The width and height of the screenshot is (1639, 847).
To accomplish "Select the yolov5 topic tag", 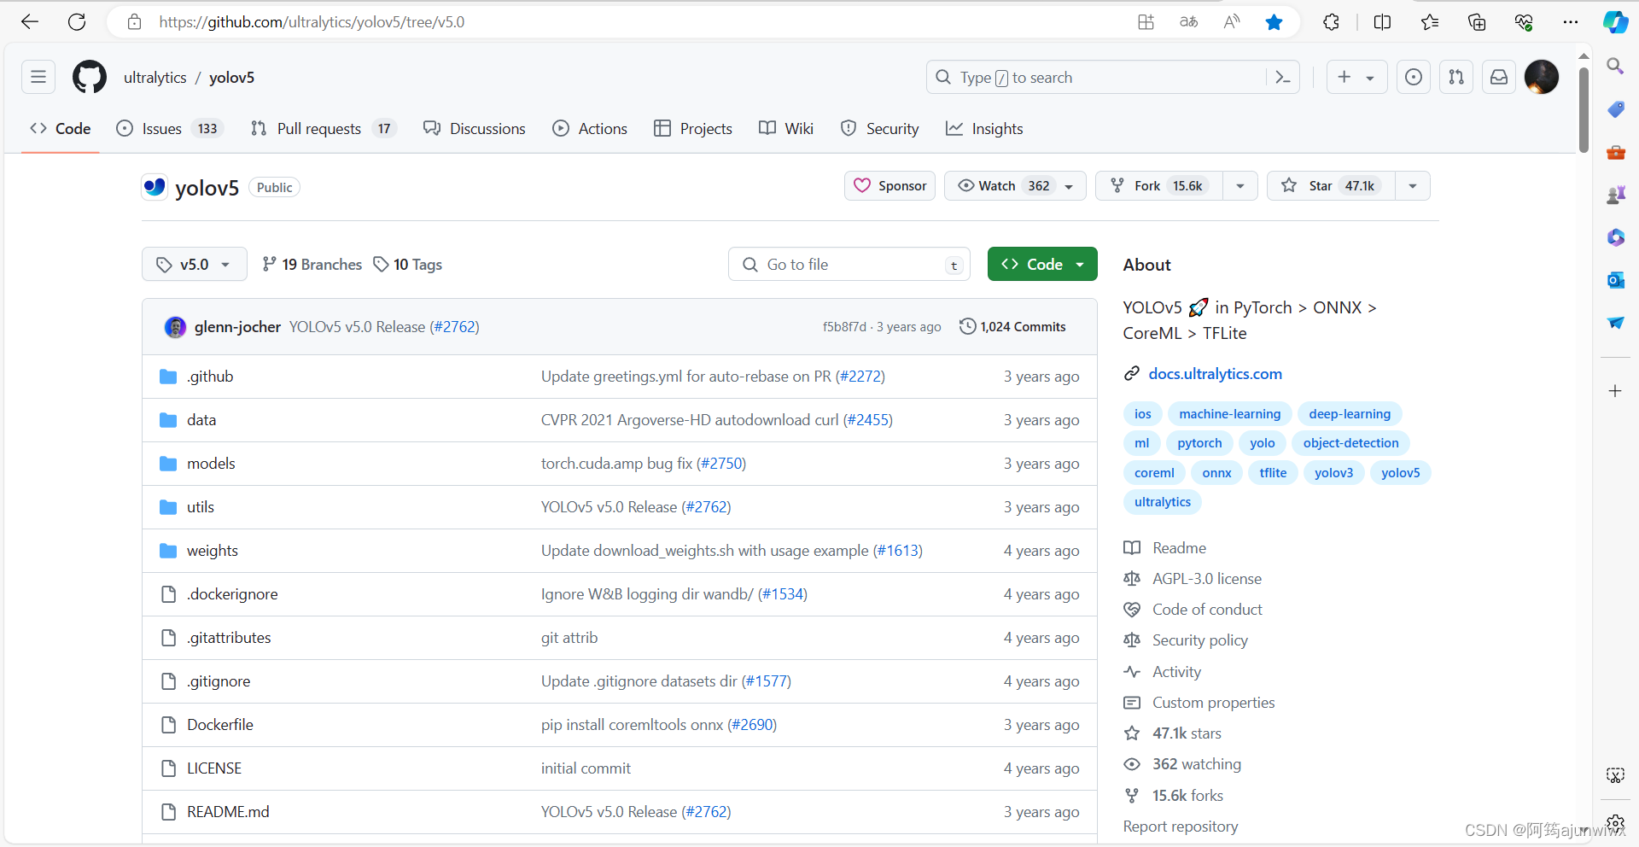I will coord(1400,473).
